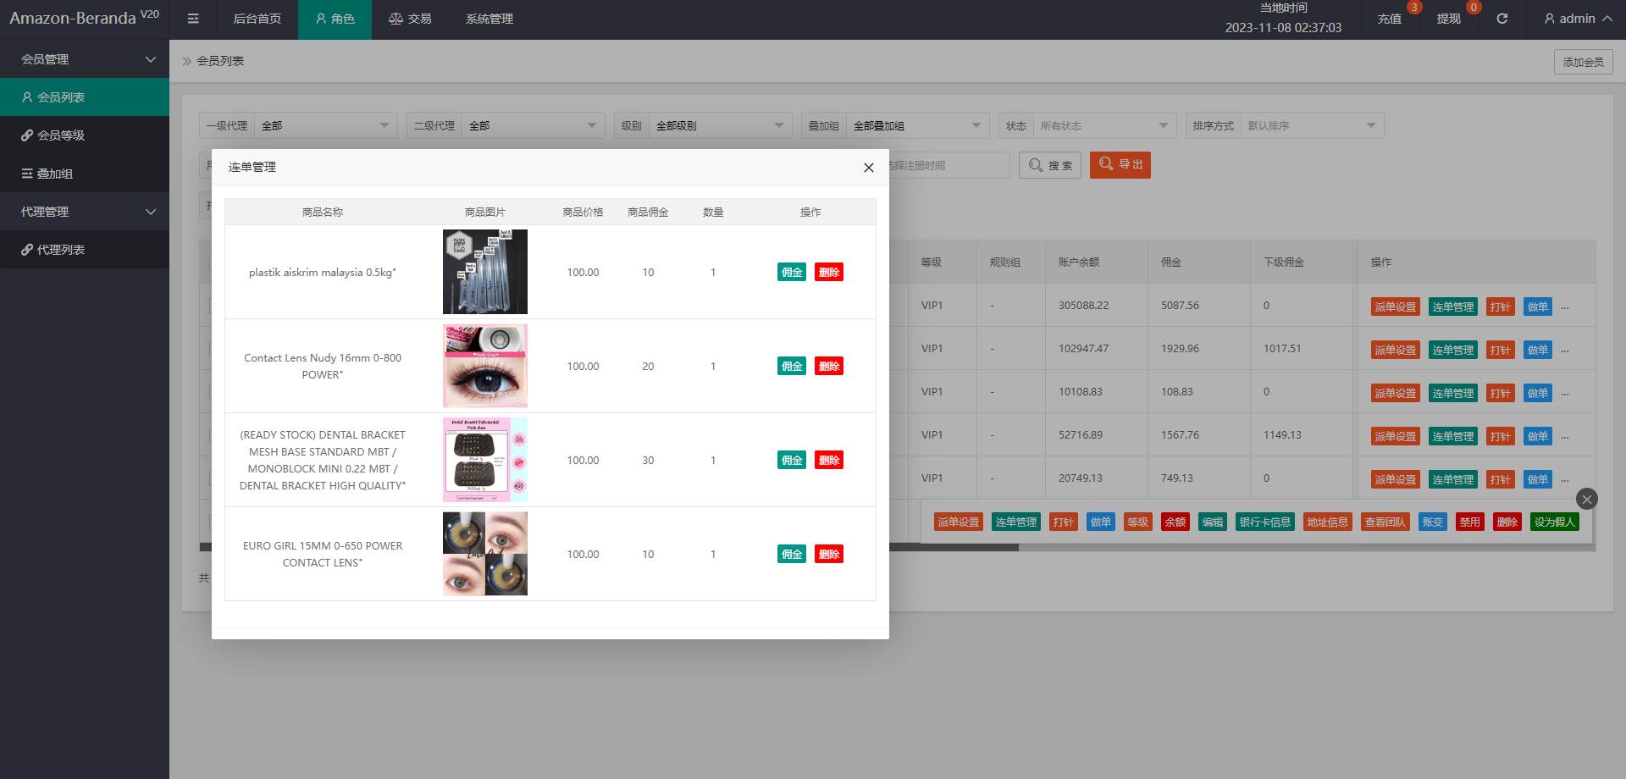1626x779 pixels.
Task: Delete the Contact Lens Nudy product row
Action: 828,367
